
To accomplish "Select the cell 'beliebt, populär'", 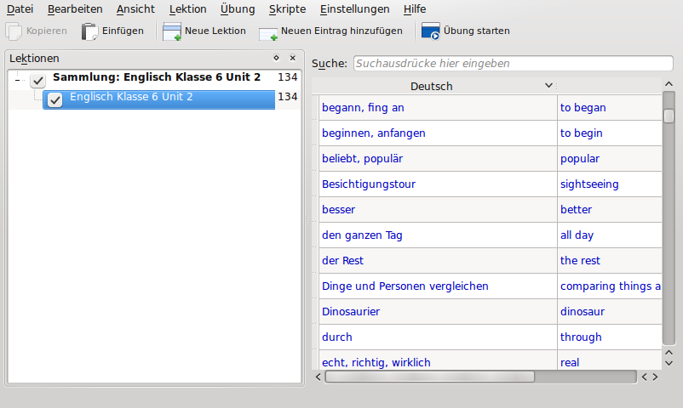I will click(438, 158).
